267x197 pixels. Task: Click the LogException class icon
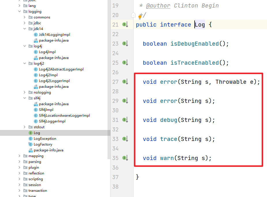coord(31,139)
